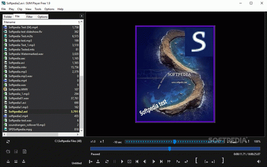Open the Help menu

(x=60, y=9)
